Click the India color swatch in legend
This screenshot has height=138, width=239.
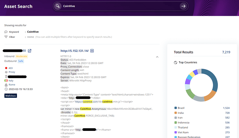pos(175,113)
